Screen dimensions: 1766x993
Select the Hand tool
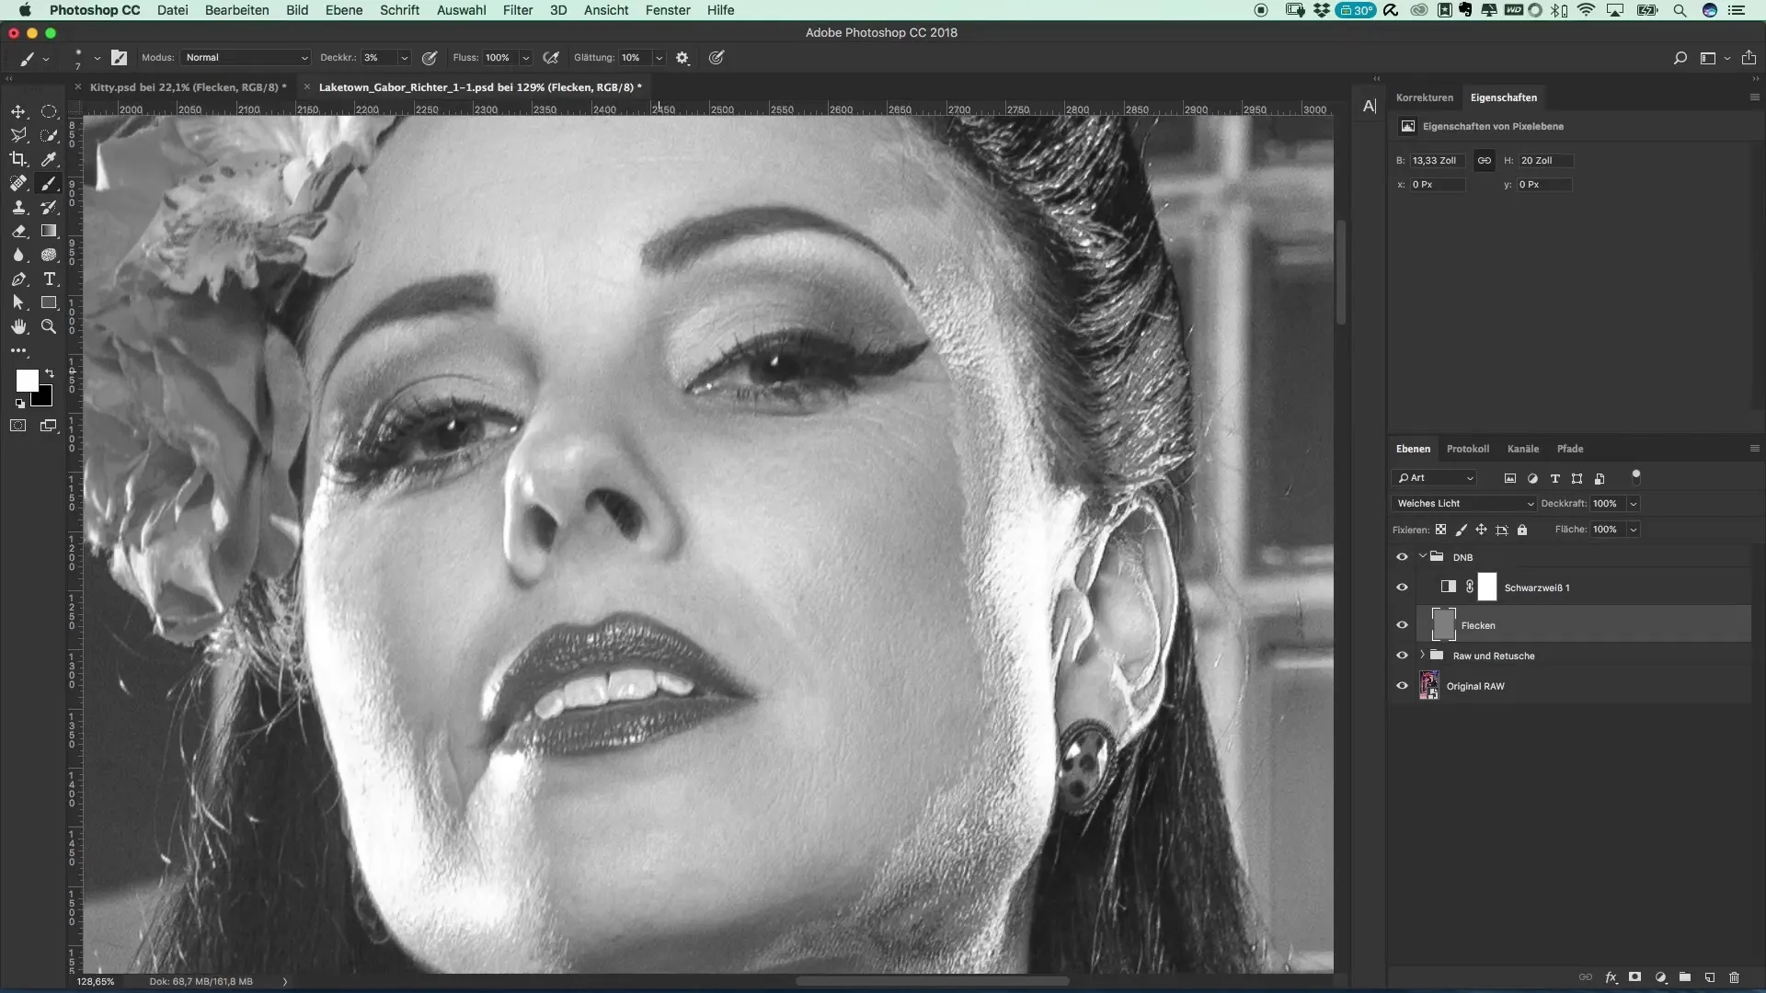click(18, 326)
